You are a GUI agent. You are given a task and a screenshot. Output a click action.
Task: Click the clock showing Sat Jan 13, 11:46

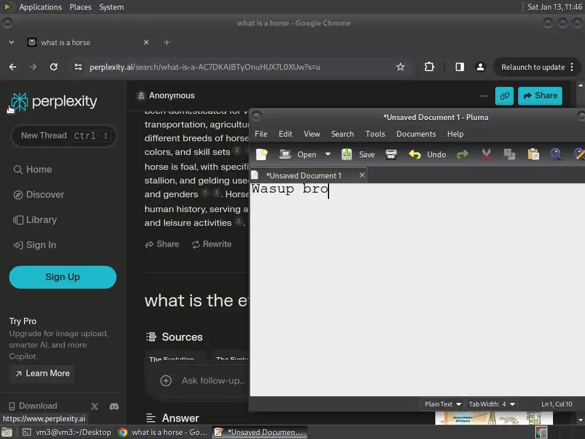pyautogui.click(x=554, y=7)
